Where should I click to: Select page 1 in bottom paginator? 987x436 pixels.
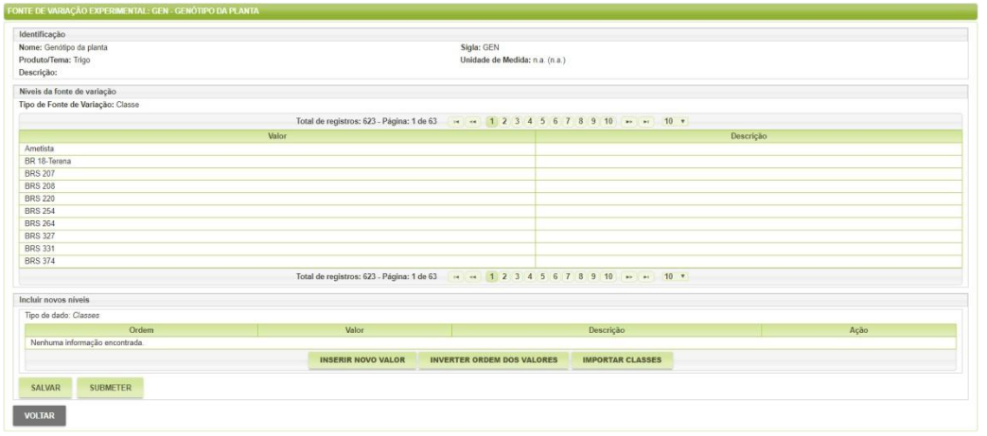coord(492,277)
